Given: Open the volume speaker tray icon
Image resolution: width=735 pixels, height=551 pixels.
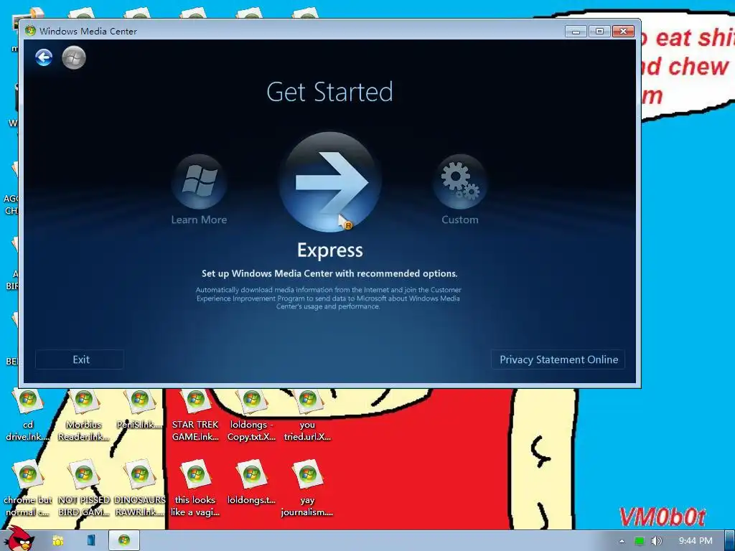Looking at the screenshot, I should tap(656, 541).
